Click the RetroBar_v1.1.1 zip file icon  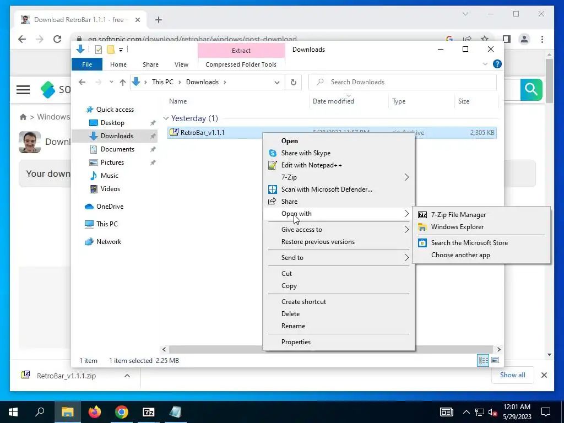[174, 132]
